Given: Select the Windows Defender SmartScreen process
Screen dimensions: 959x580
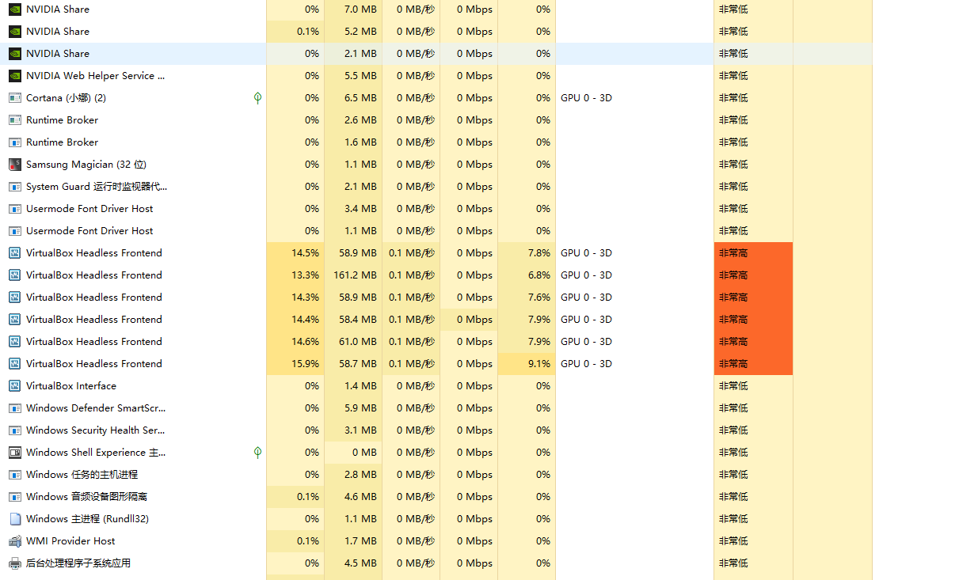Looking at the screenshot, I should [x=95, y=408].
